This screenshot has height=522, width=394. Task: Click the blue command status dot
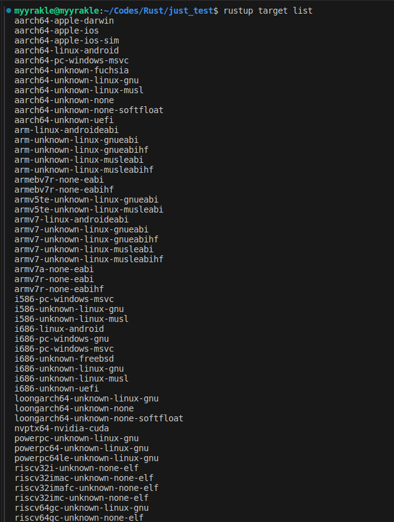8,11
